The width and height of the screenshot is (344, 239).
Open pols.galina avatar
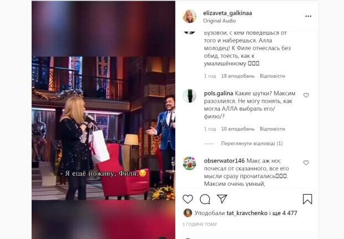189,96
